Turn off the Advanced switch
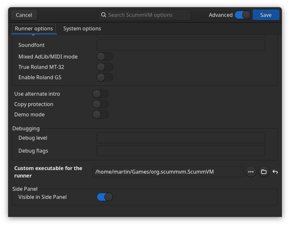The height and width of the screenshot is (226, 290). [242, 15]
